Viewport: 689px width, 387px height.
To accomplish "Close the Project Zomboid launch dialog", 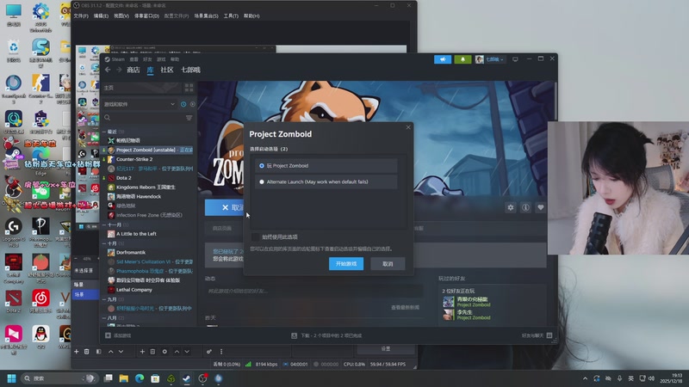I will [x=408, y=127].
